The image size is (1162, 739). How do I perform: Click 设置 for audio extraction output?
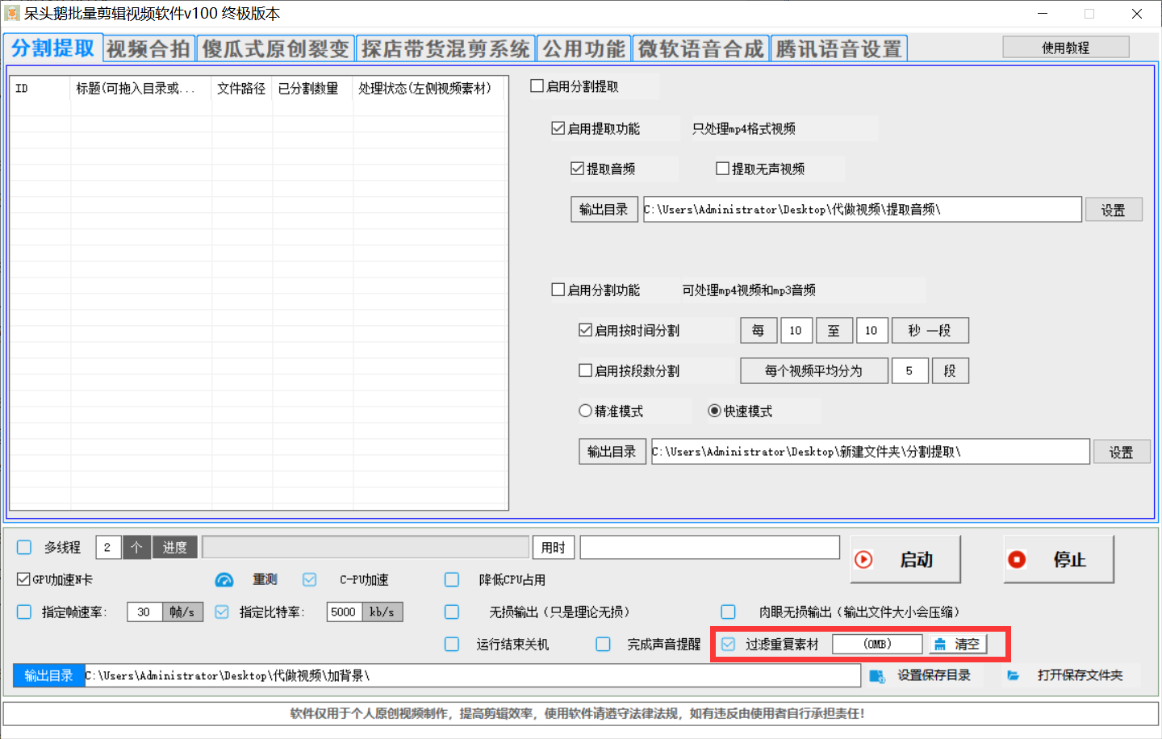click(x=1114, y=210)
